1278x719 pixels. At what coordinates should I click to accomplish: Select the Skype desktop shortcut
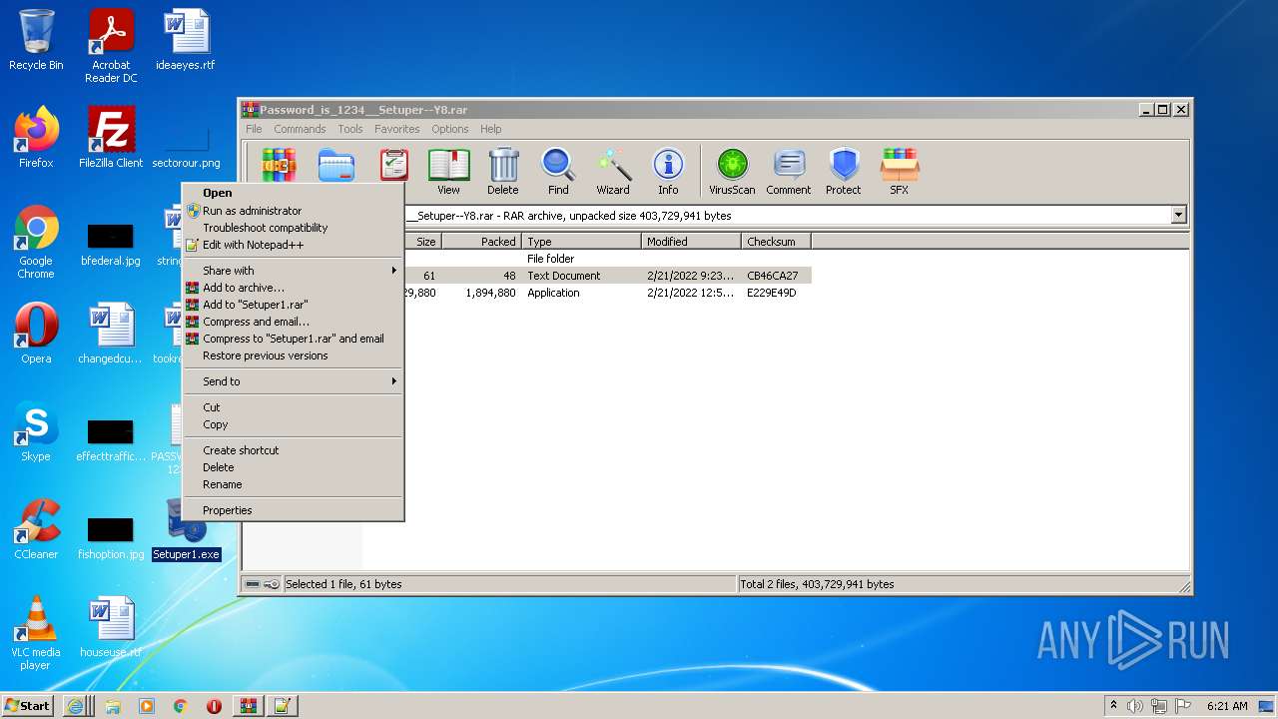(36, 431)
